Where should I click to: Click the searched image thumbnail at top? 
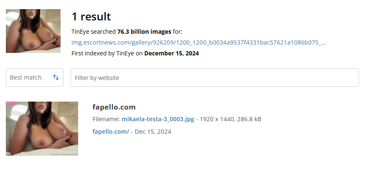[x=33, y=31]
